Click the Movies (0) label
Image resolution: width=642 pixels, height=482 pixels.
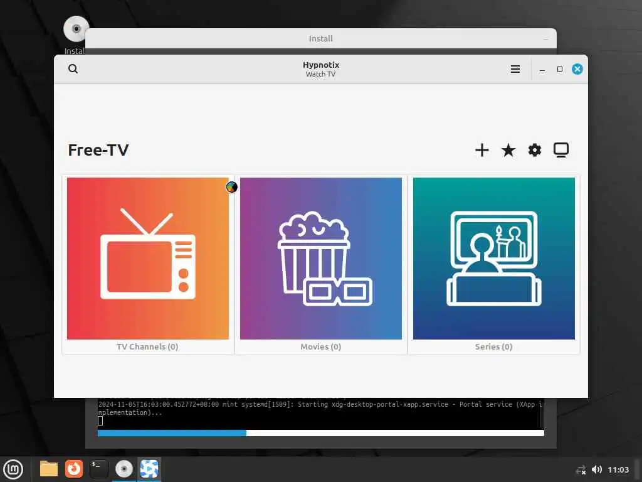pos(320,346)
